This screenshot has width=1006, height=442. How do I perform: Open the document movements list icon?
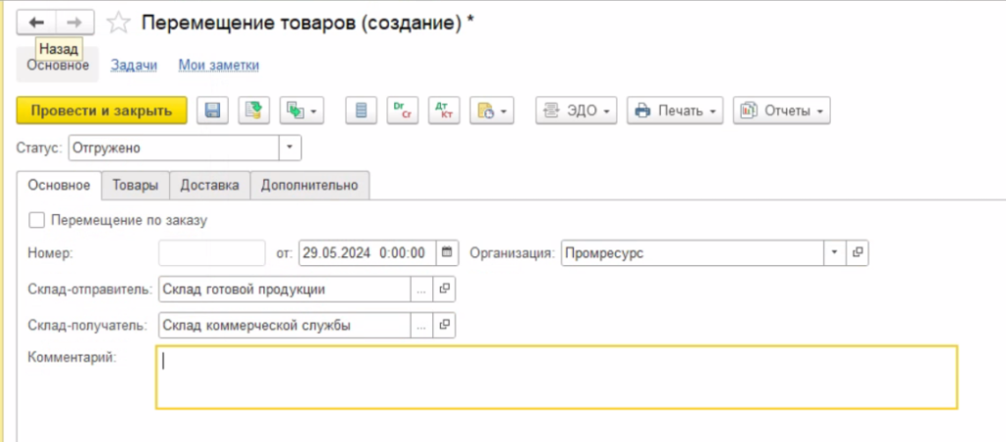[361, 111]
